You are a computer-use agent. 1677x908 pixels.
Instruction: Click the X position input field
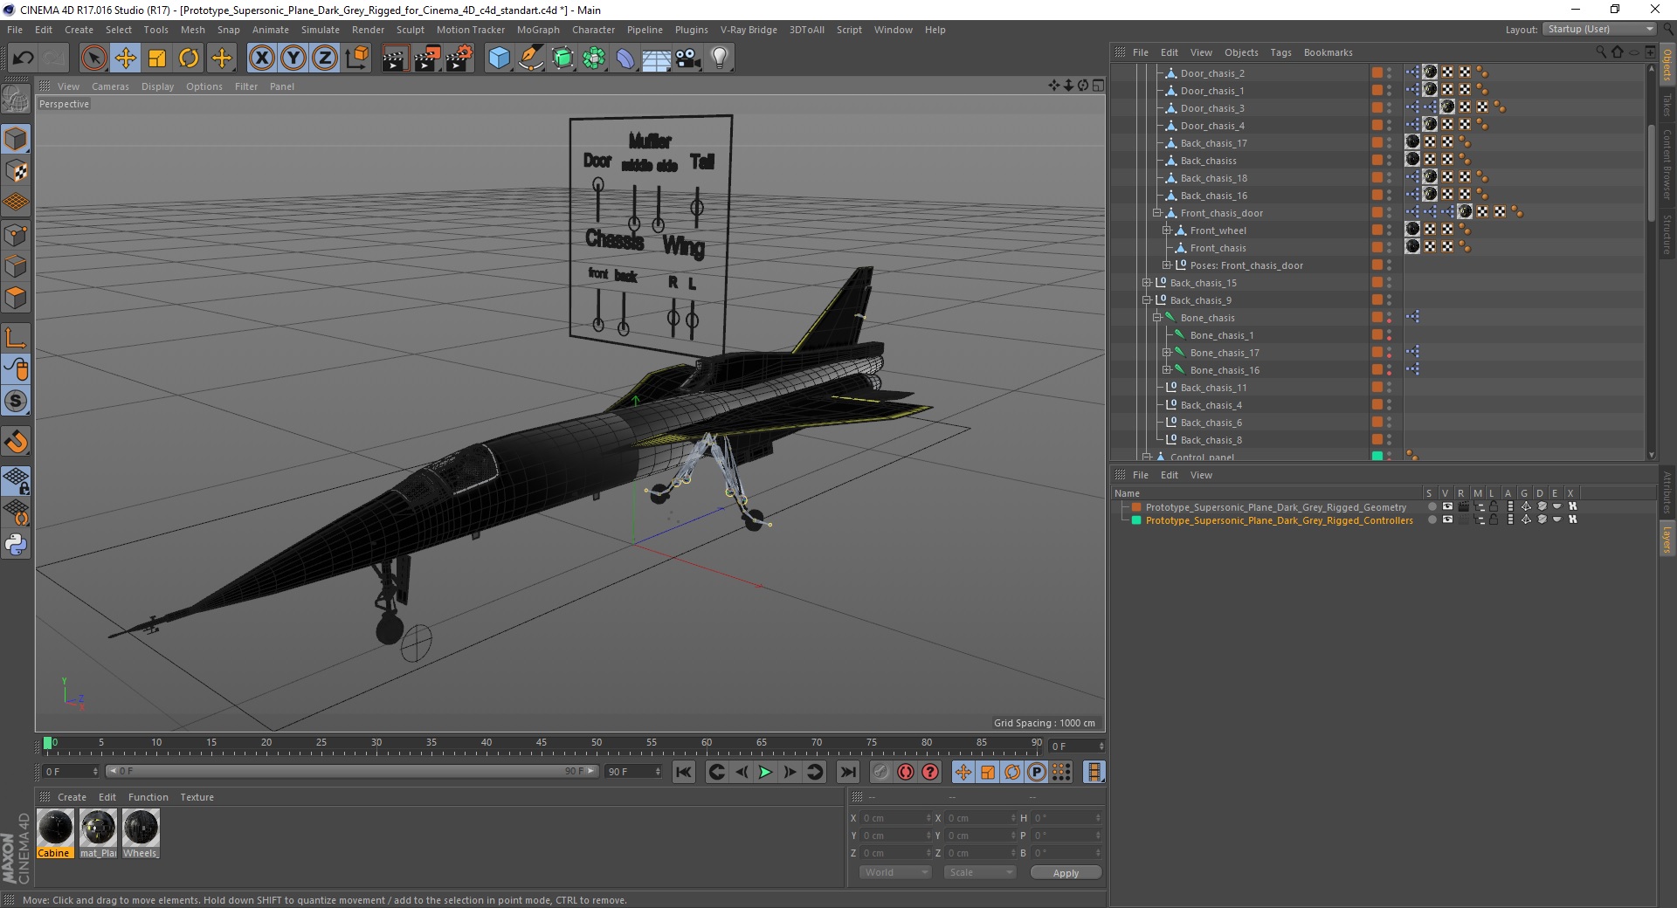895,818
